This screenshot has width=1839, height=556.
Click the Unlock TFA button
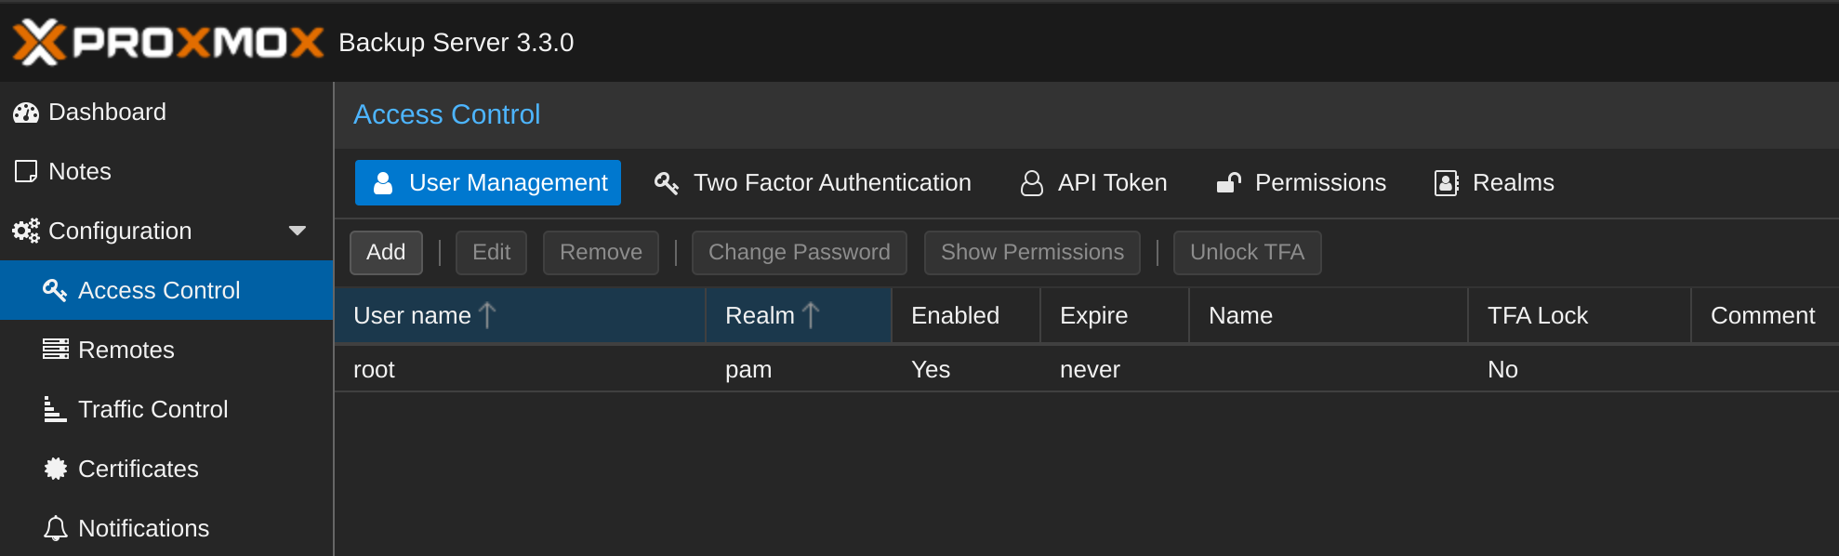click(1247, 253)
